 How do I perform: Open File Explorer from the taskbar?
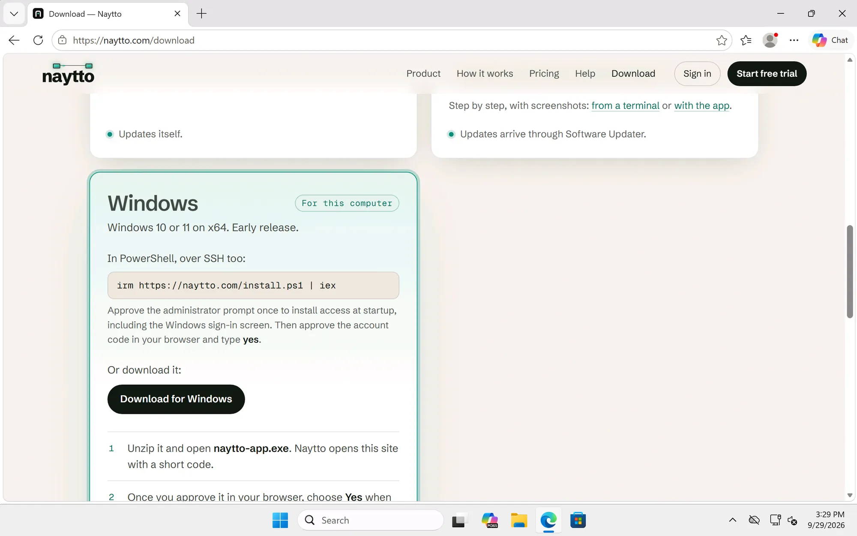pos(519,521)
